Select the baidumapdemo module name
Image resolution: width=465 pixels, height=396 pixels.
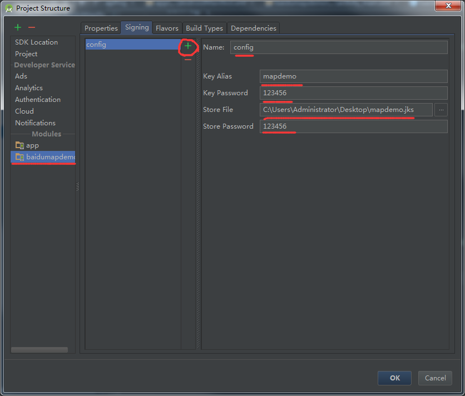tap(51, 157)
